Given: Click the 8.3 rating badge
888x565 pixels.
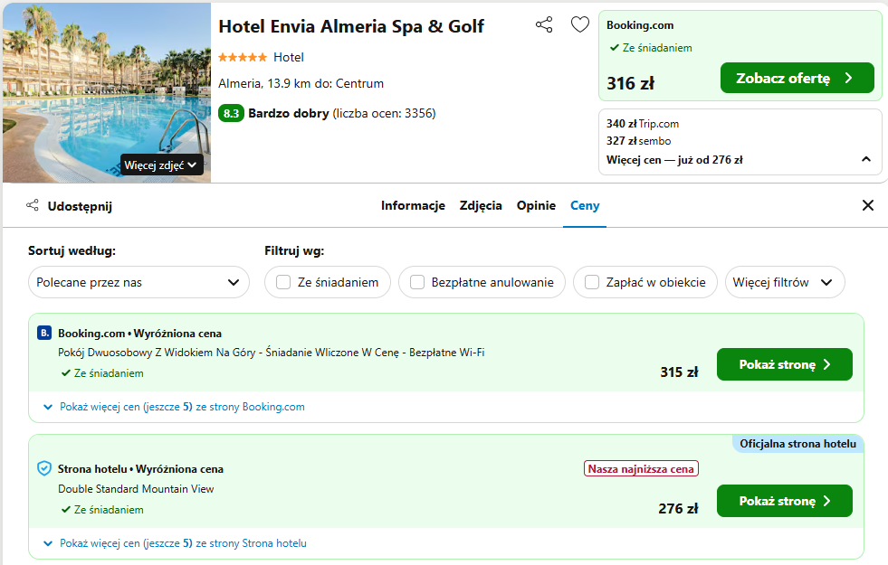Looking at the screenshot, I should pos(231,113).
